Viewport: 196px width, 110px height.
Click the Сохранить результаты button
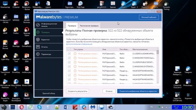click(x=77, y=91)
